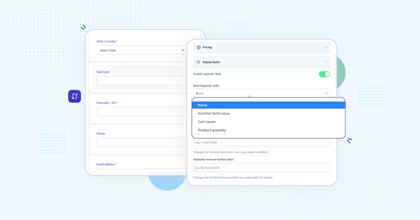Image resolution: width=420 pixels, height=220 pixels.
Task: Click the Repeater remove button label text
Action: tap(213, 159)
